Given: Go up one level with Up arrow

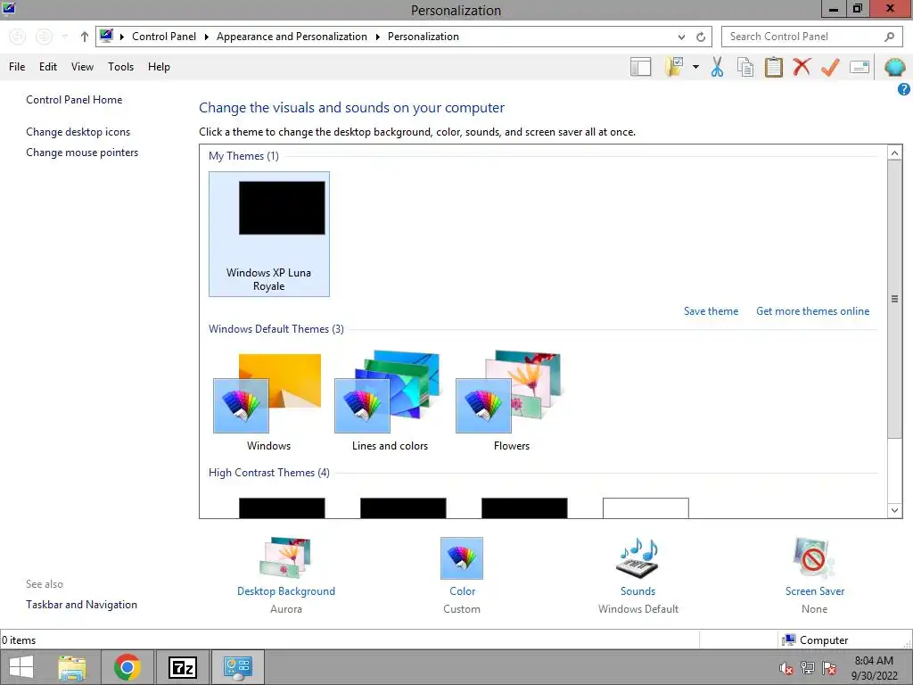Looking at the screenshot, I should (85, 37).
